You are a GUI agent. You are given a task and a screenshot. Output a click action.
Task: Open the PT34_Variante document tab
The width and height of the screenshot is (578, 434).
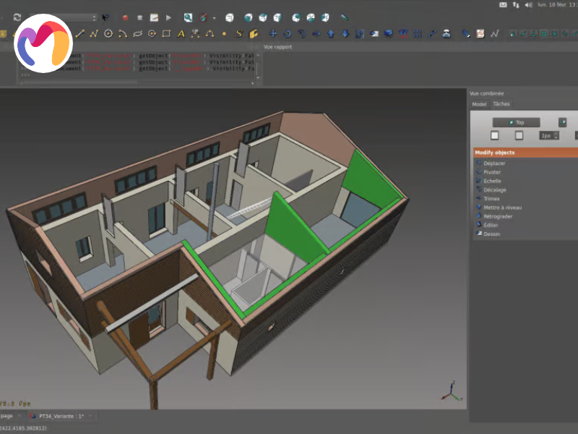61,416
